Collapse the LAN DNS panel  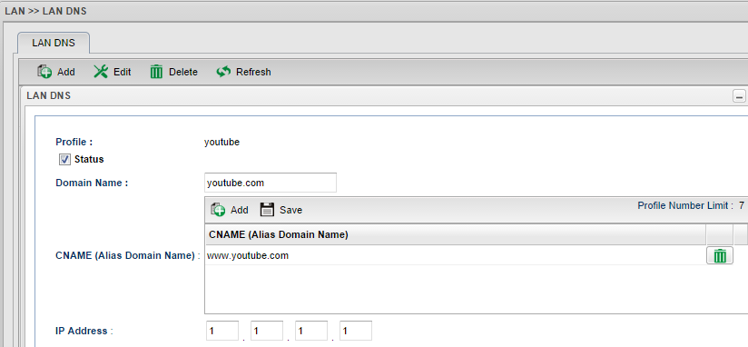pyautogui.click(x=739, y=97)
